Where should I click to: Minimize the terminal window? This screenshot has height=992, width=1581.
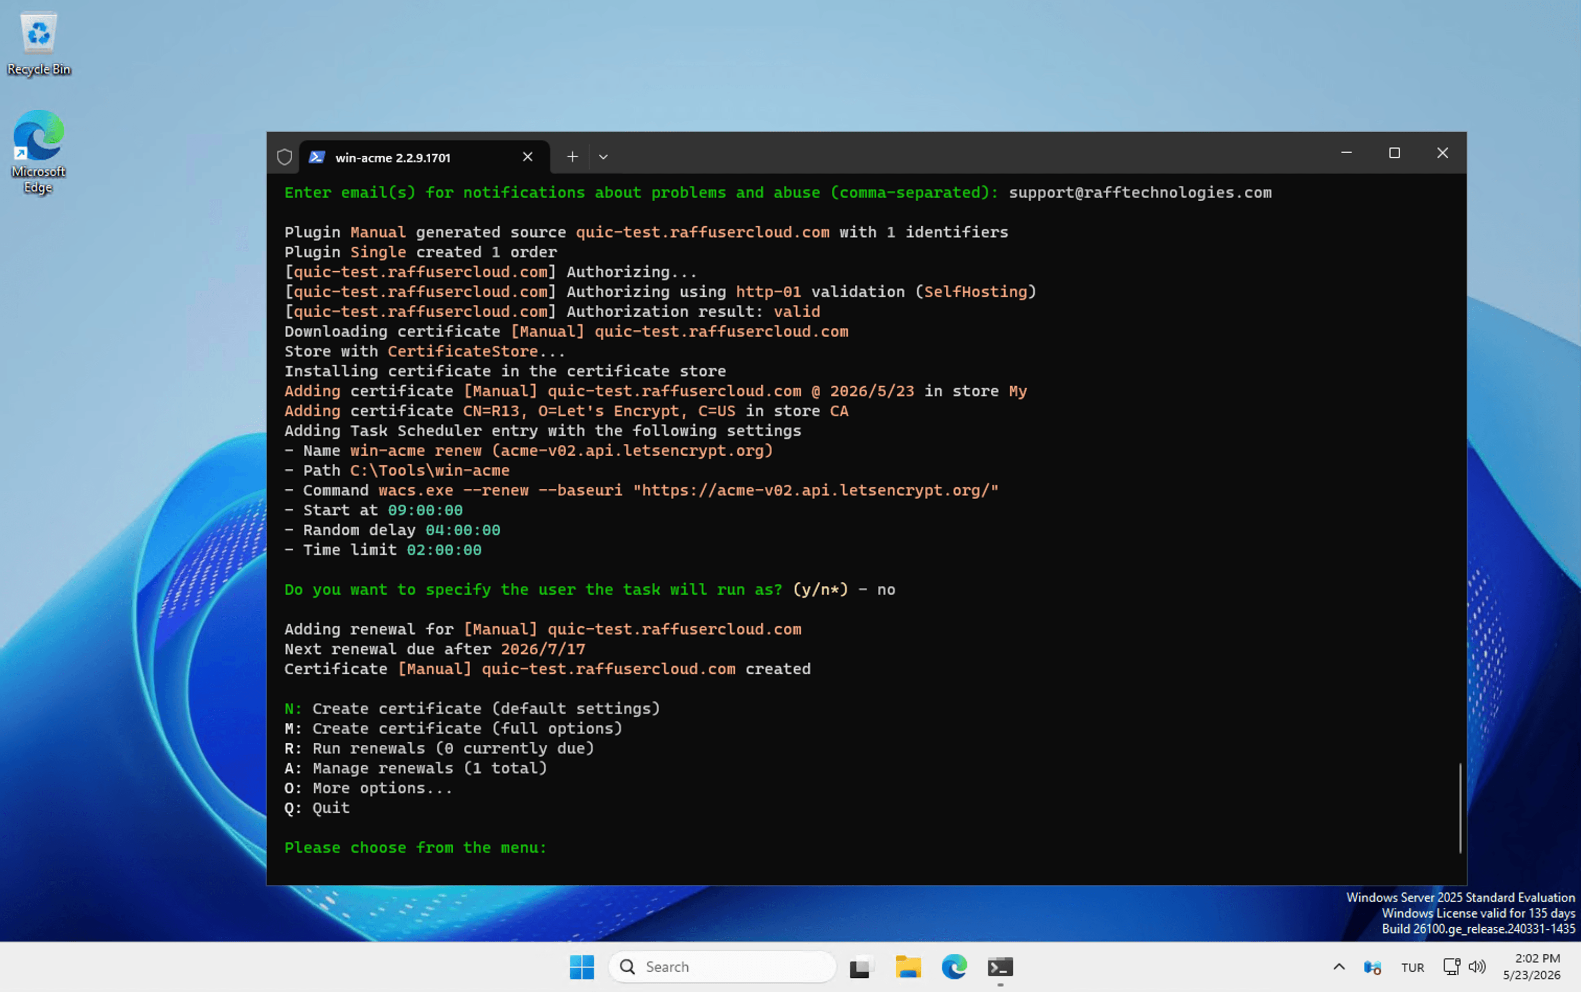coord(1346,153)
